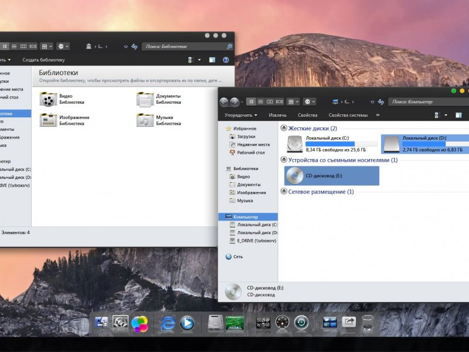Refresh the Computer window address bar
The height and width of the screenshot is (352, 469).
[x=380, y=101]
